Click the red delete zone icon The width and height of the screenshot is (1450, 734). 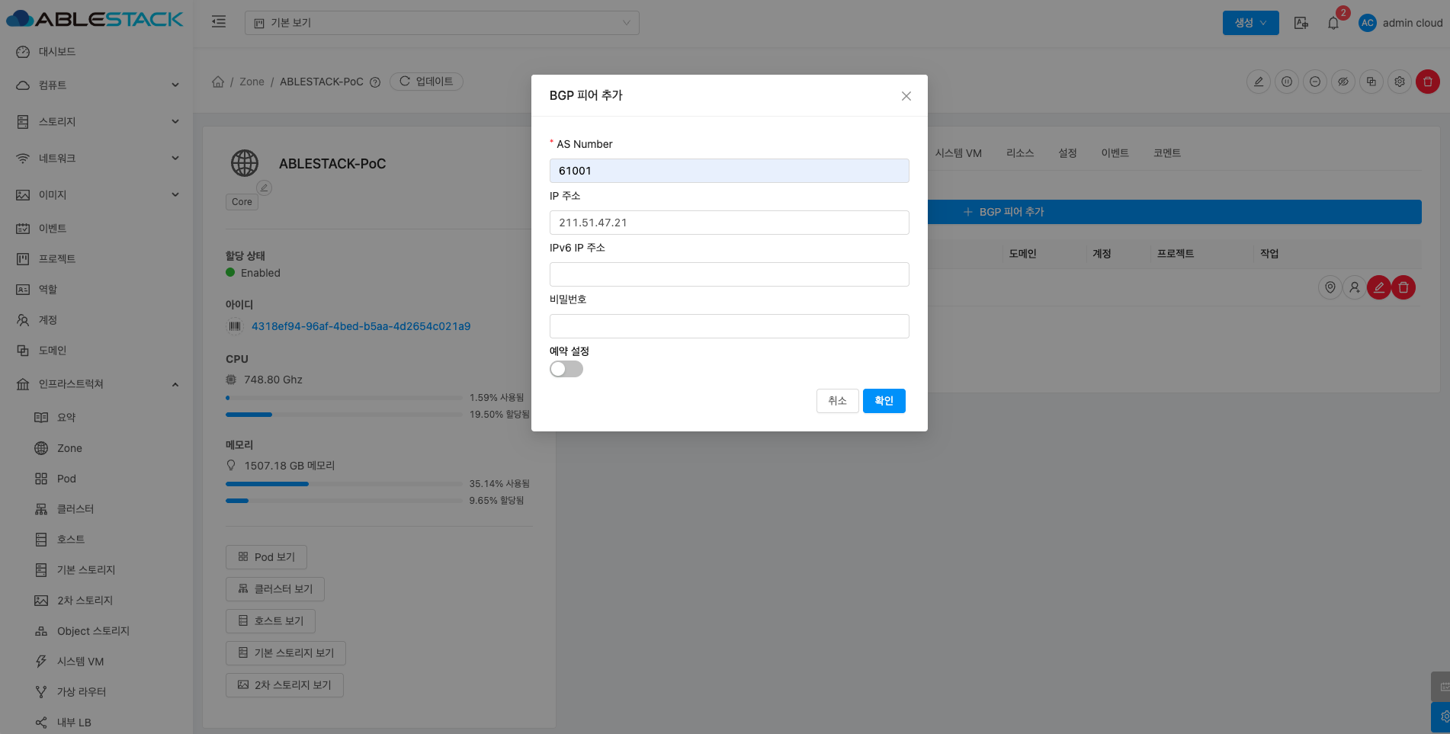click(x=1427, y=82)
